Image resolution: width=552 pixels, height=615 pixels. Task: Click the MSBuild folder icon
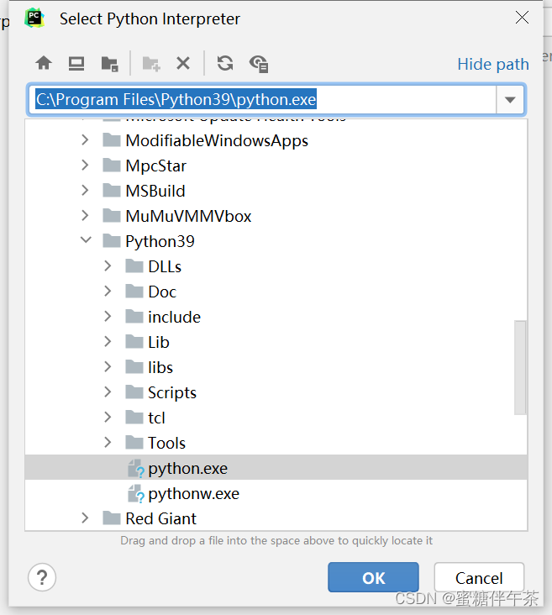pyautogui.click(x=112, y=190)
